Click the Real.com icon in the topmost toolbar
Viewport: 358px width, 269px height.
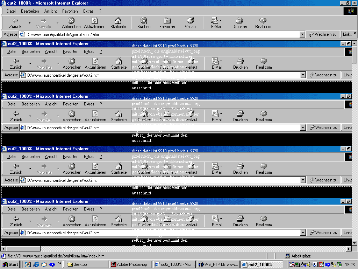pos(263,23)
